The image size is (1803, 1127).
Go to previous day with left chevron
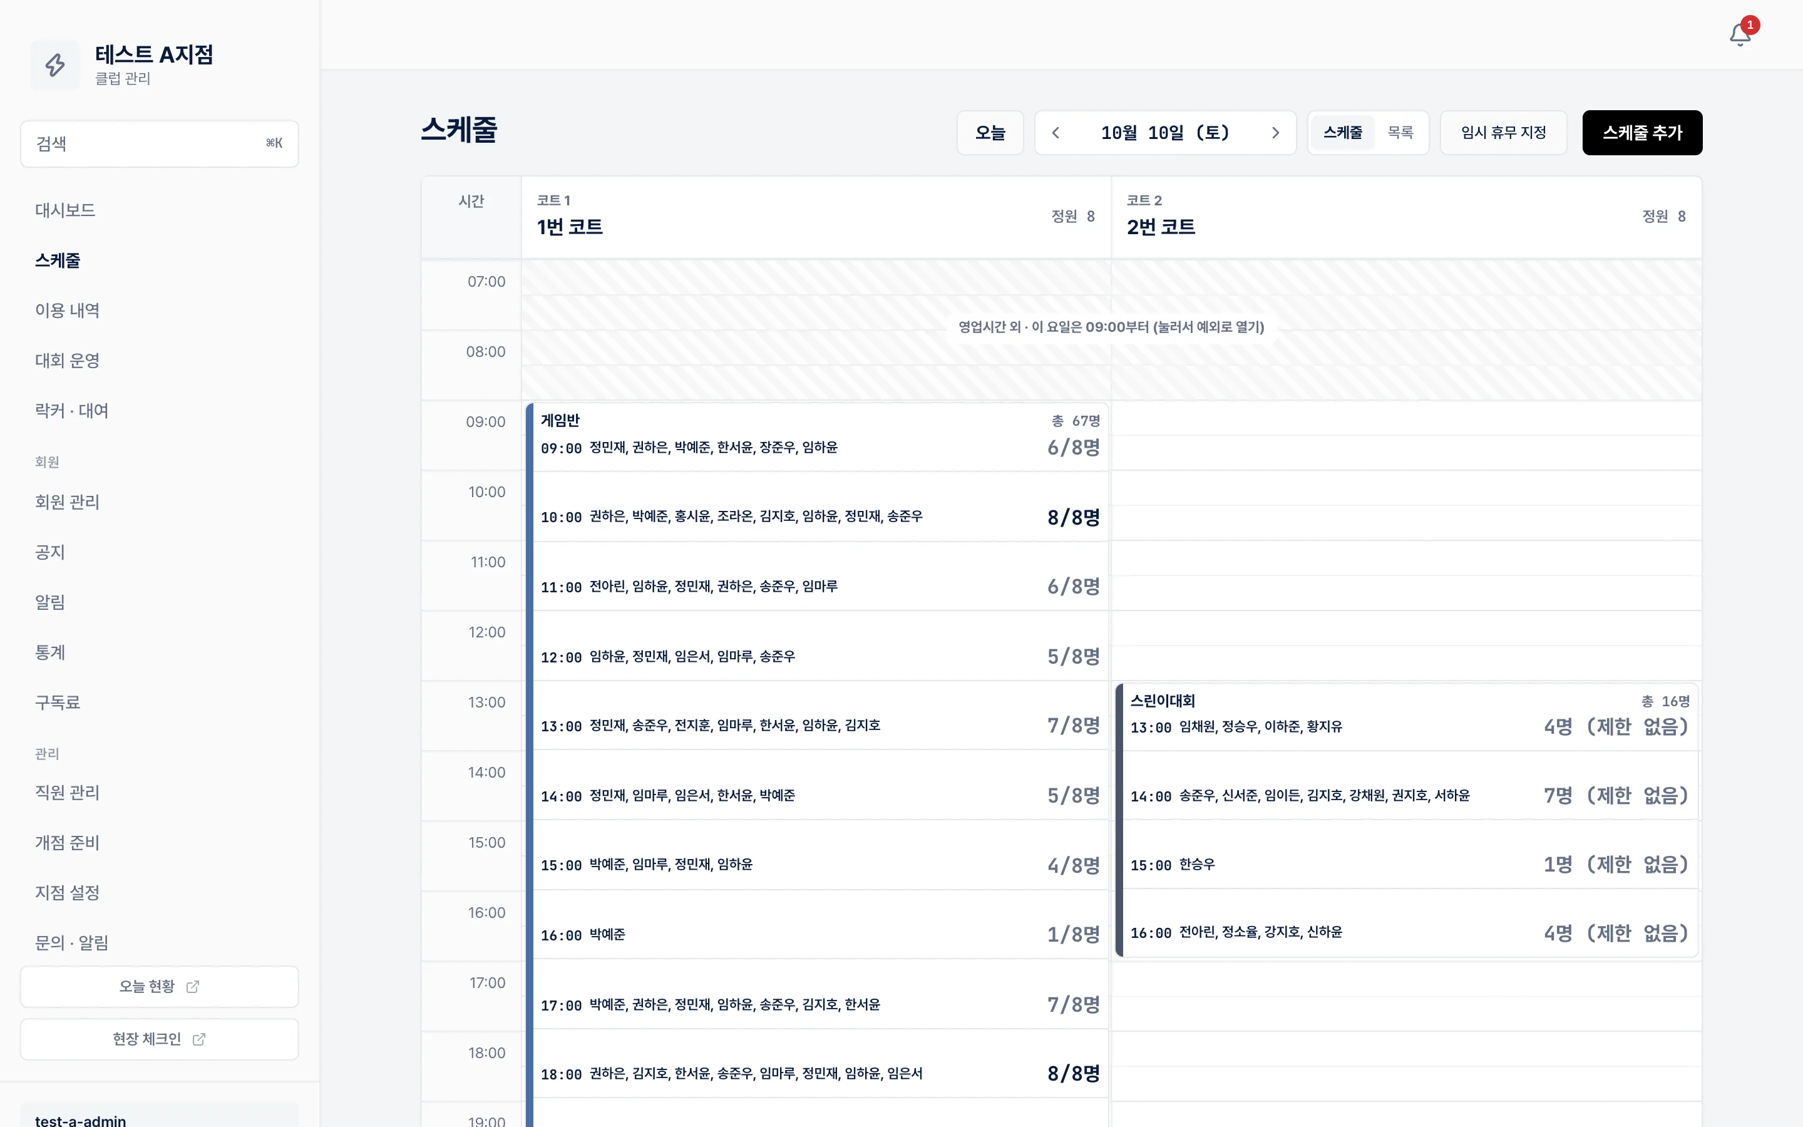1055,133
